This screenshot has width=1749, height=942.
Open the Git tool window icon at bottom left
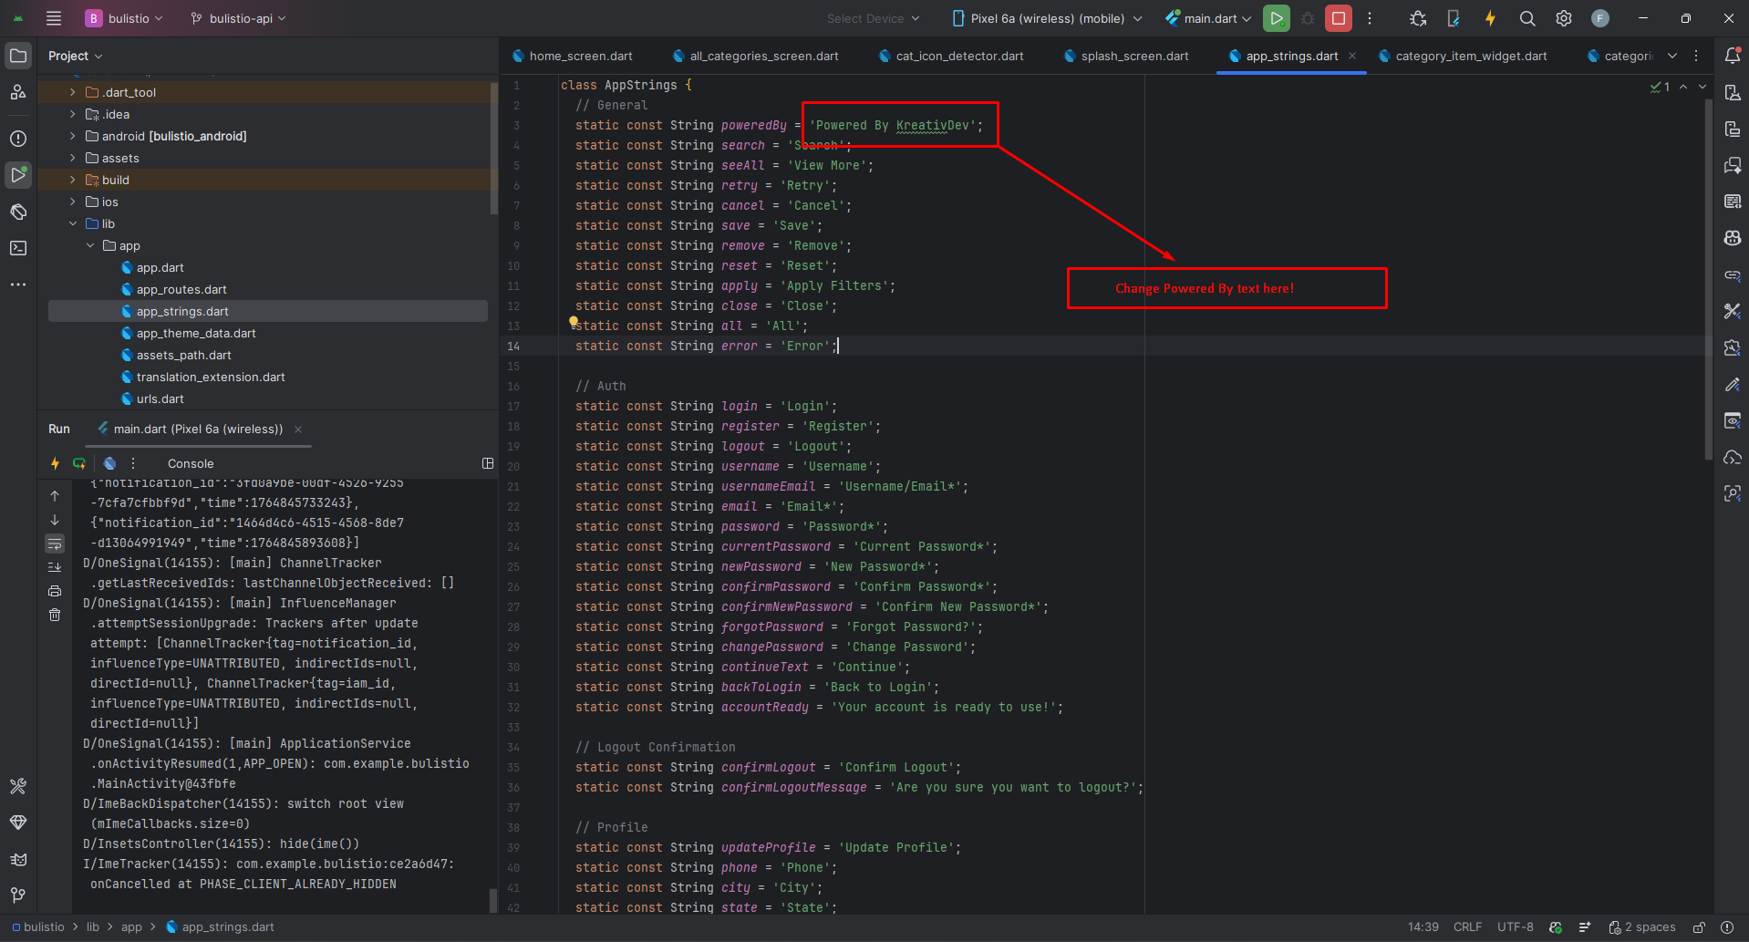point(18,895)
